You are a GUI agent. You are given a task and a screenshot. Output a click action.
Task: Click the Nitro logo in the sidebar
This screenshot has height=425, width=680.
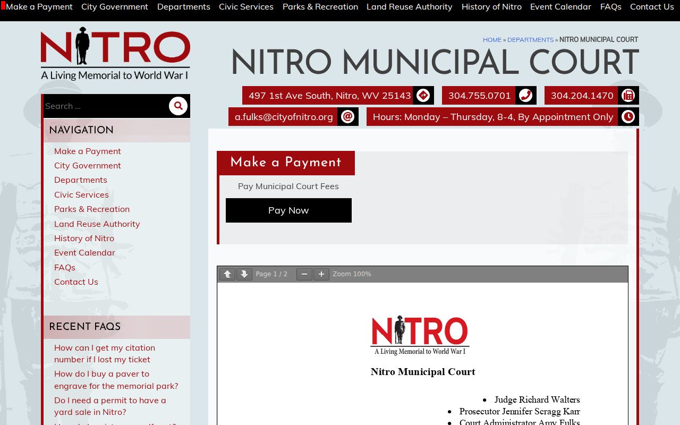(115, 54)
